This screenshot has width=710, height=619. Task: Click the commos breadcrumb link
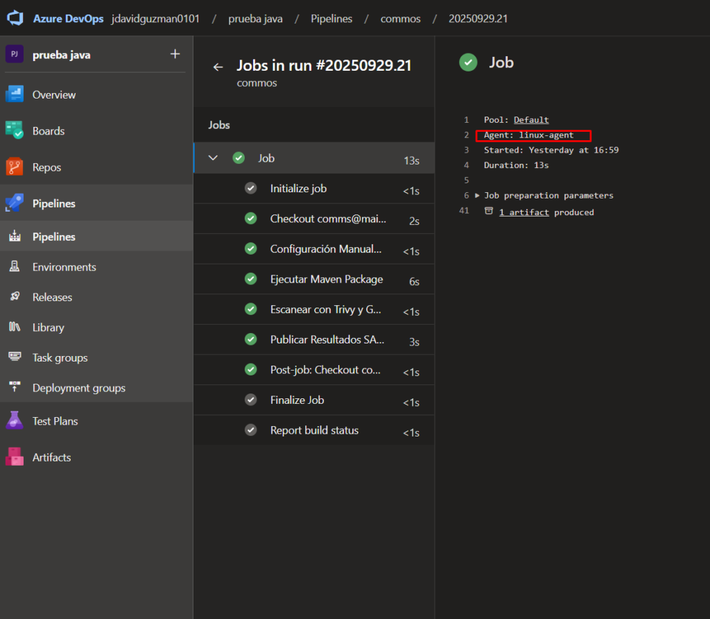pyautogui.click(x=400, y=19)
